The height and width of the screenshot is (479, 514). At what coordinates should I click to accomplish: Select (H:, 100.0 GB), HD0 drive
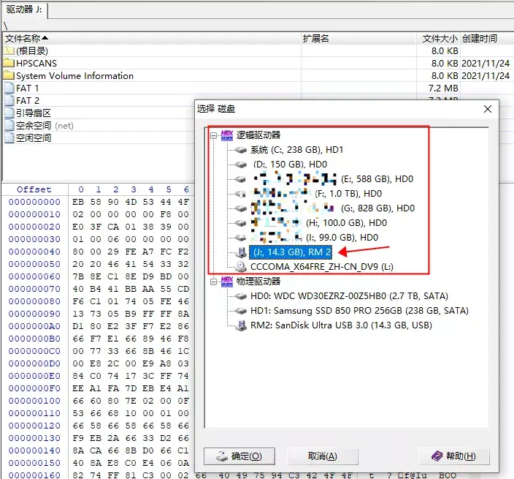point(319,223)
